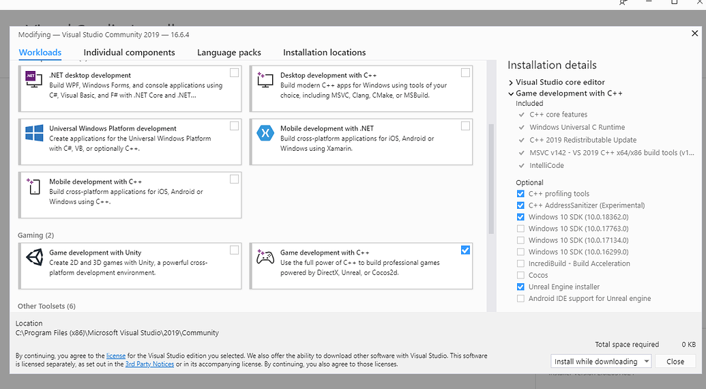Image resolution: width=706 pixels, height=389 pixels.
Task: Open the 3rd Party Notices link
Action: point(149,364)
